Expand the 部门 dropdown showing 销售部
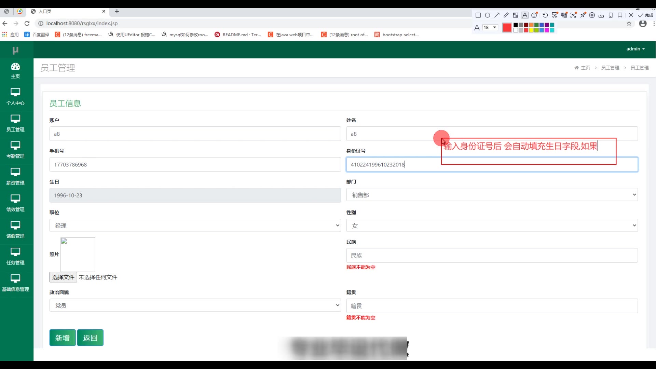The height and width of the screenshot is (369, 656). (492, 195)
